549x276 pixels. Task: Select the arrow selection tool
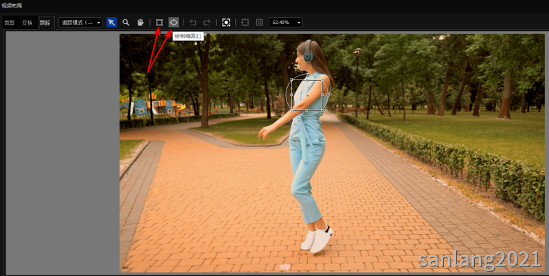(x=112, y=23)
